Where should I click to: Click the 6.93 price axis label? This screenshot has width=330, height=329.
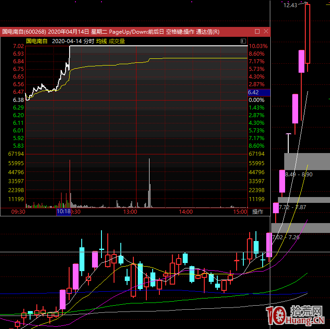click(18, 54)
